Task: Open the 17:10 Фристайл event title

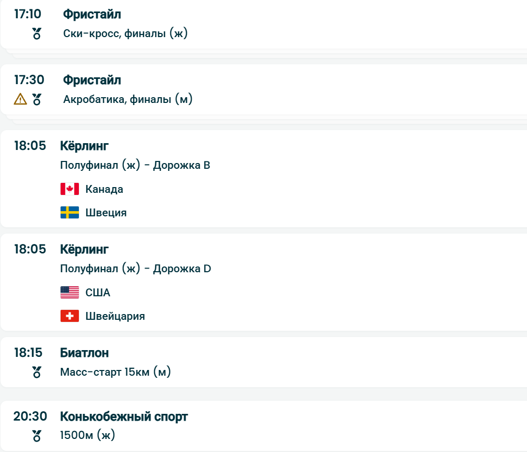Action: (92, 15)
